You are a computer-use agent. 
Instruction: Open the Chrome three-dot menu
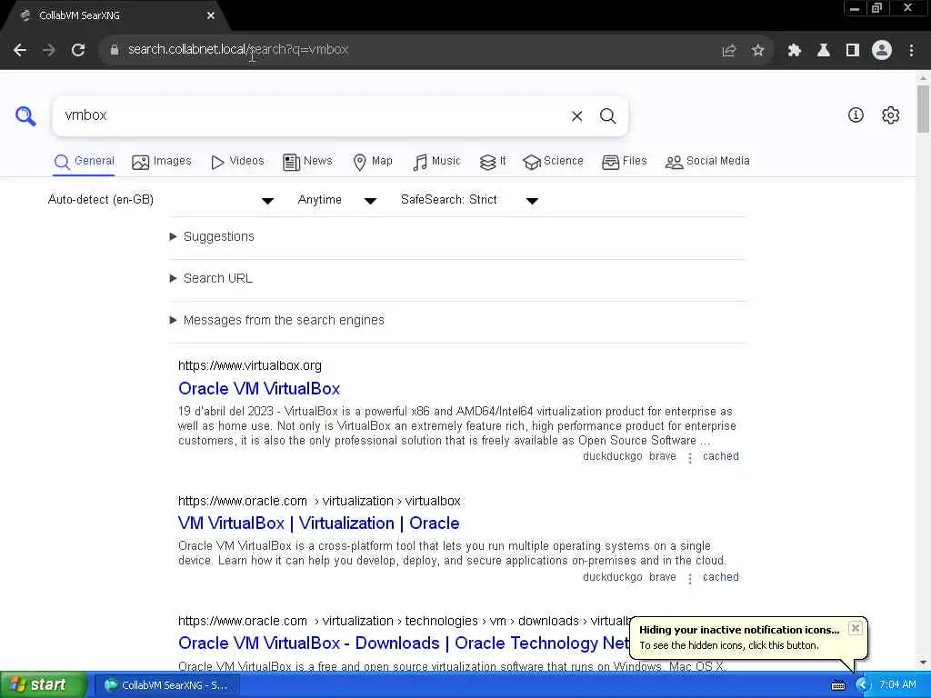click(911, 51)
